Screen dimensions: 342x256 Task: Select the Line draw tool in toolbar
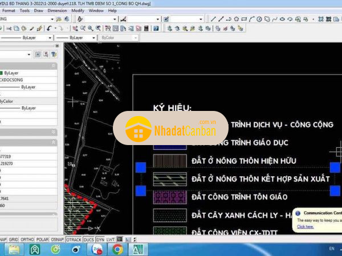213,19
